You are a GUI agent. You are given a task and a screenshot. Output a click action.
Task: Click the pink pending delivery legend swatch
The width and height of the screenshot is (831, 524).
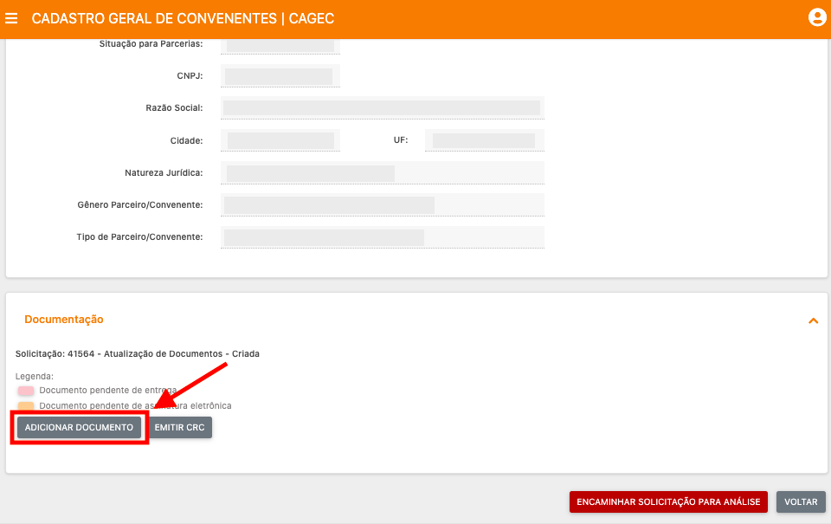click(x=26, y=391)
